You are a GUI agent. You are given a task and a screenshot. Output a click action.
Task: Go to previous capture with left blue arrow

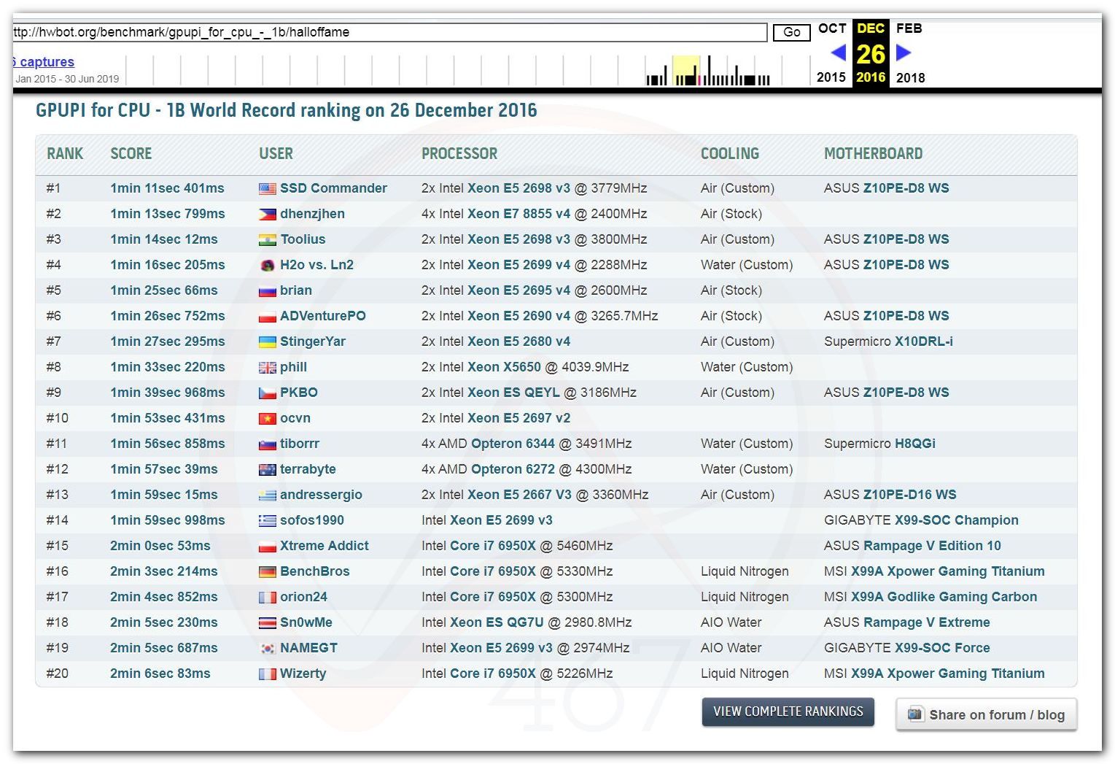pyautogui.click(x=838, y=53)
